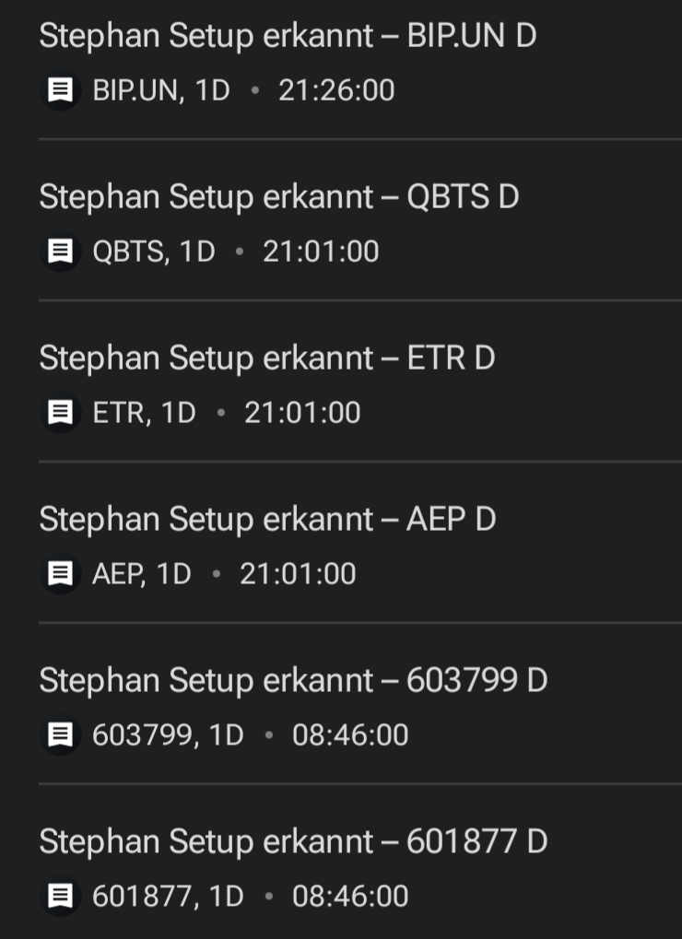Open the 'Stephan Setup erkannt – QBTS D' alert
The width and height of the screenshot is (682, 939).
[x=278, y=197]
